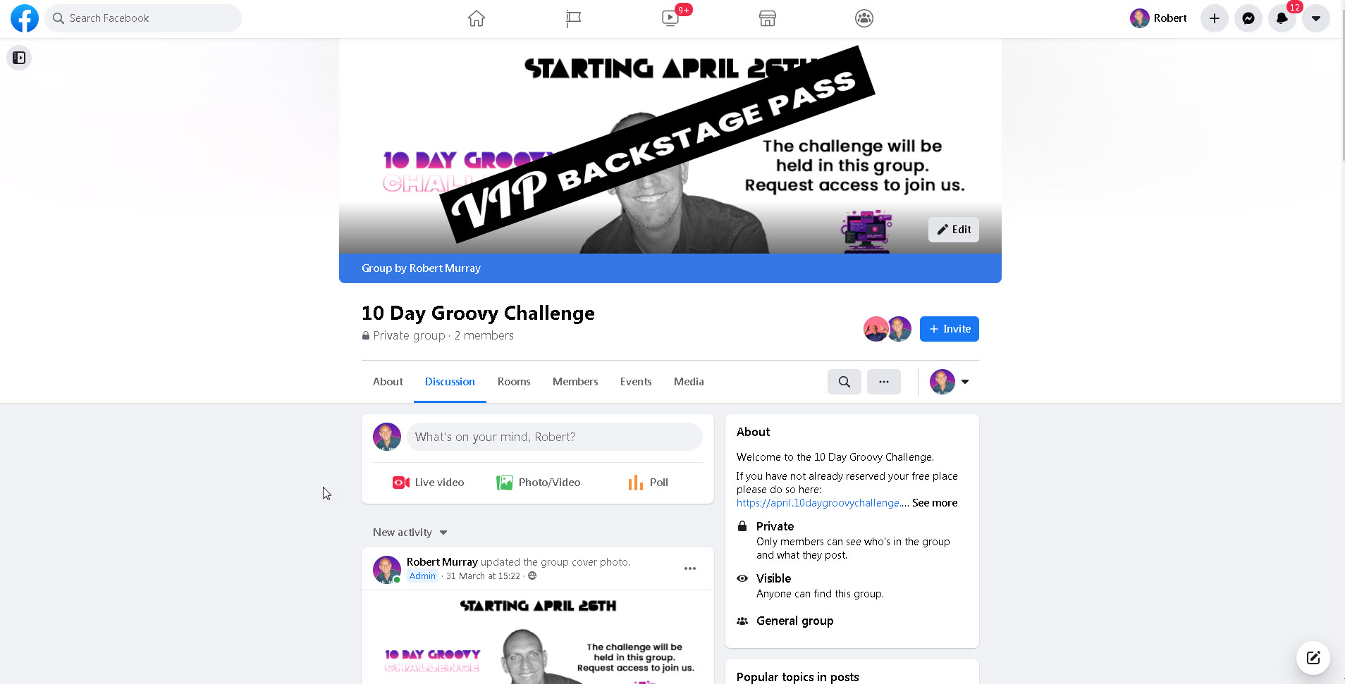The height and width of the screenshot is (684, 1345).
Task: Toggle the left sidebar panel icon
Action: point(19,58)
